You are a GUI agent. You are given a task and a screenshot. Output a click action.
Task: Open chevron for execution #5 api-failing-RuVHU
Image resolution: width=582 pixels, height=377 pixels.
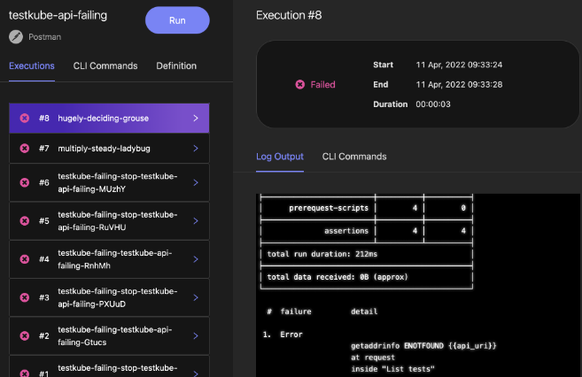pyautogui.click(x=196, y=221)
